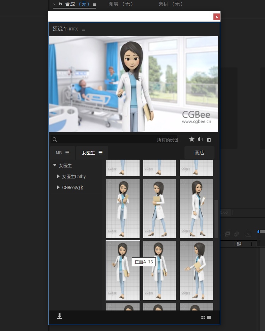265x331 pixels.
Task: Click the search magnifier icon
Action: tap(55, 139)
